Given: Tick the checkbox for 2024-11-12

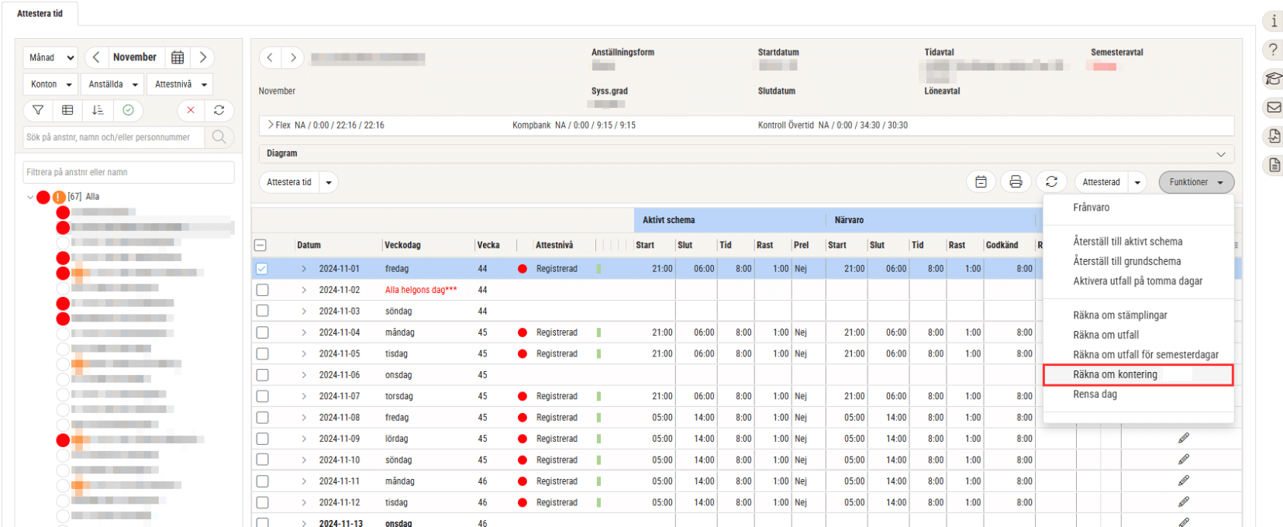Looking at the screenshot, I should coord(262,502).
